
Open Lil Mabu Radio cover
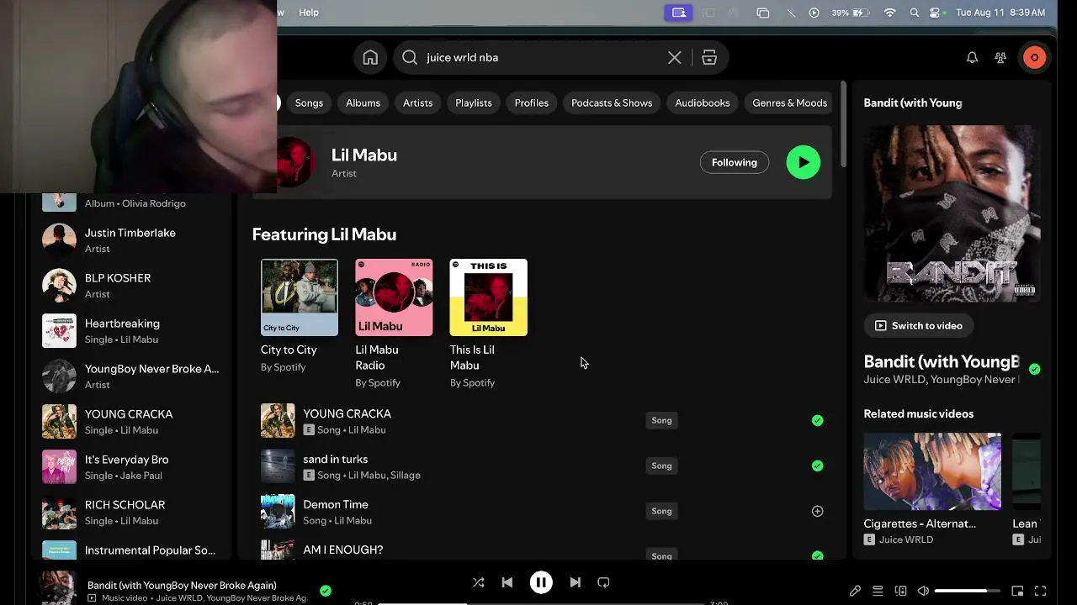click(394, 297)
